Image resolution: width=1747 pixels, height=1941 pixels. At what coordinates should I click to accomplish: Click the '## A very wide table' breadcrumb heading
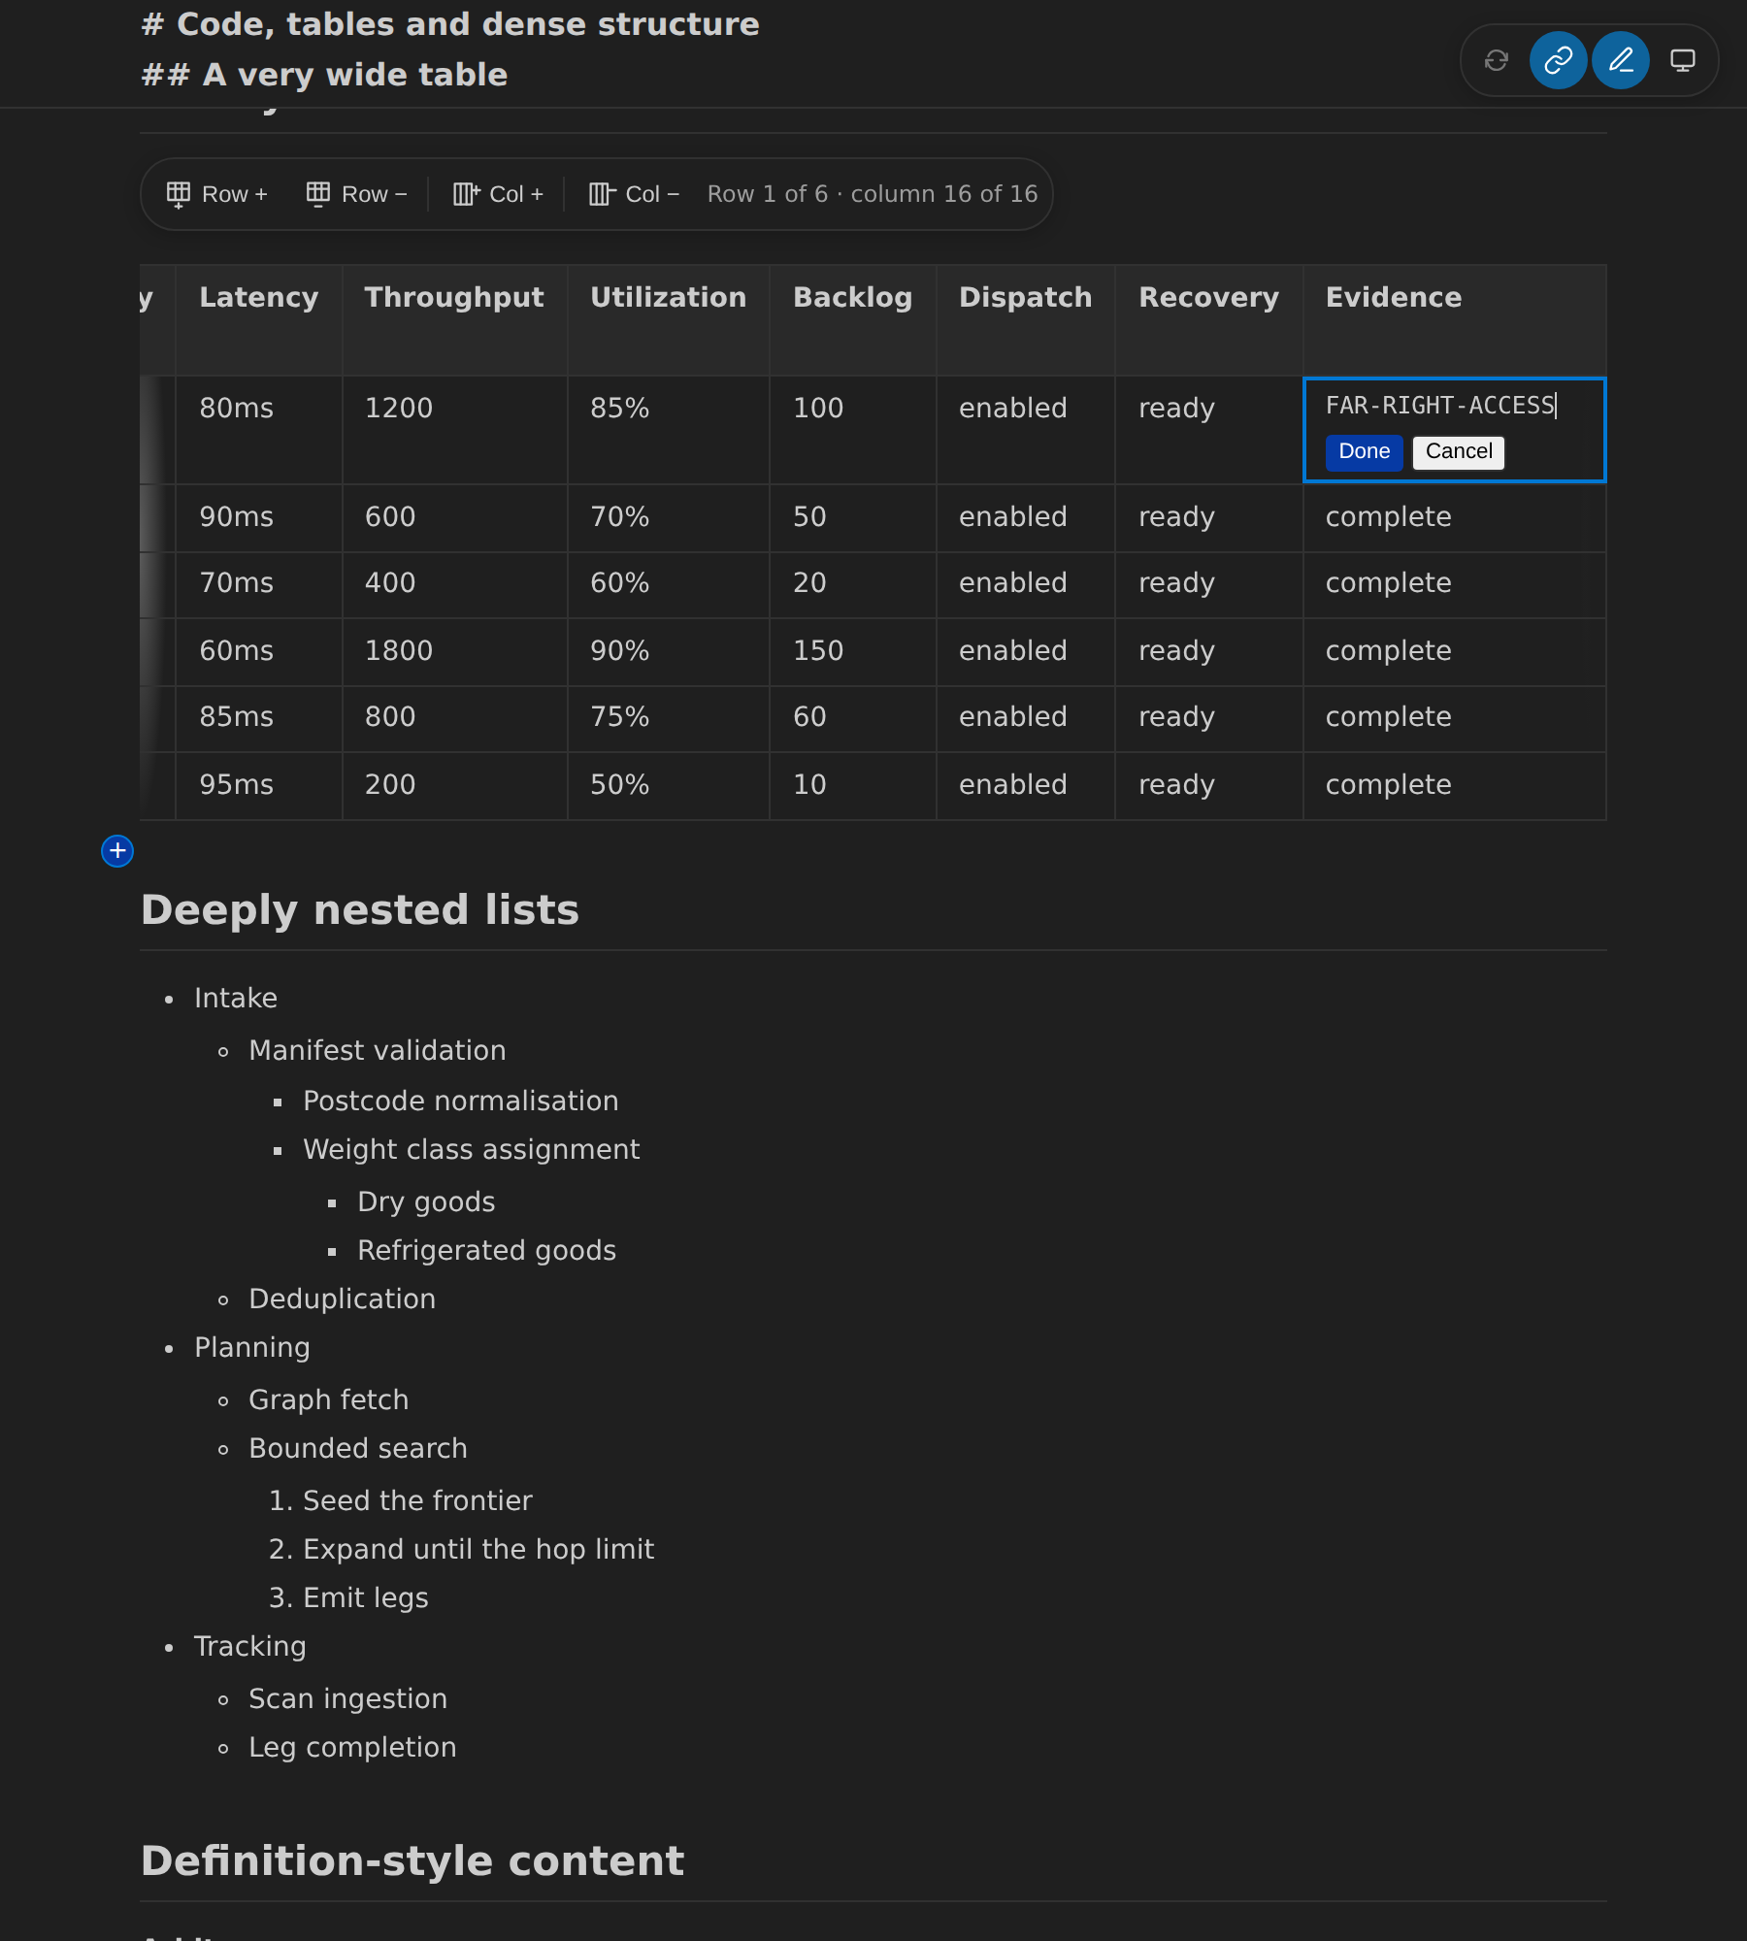(x=324, y=75)
